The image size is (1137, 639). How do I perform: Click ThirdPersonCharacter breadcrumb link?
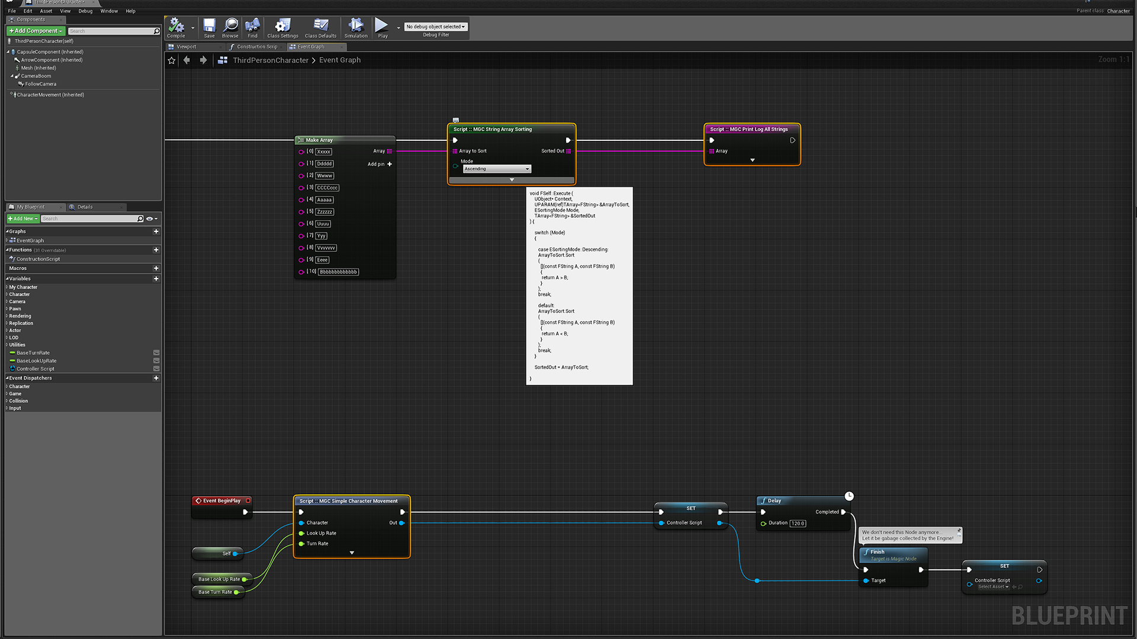click(x=271, y=60)
